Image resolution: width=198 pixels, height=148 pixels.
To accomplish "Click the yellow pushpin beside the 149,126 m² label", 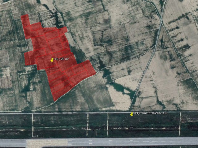I will coord(52,60).
